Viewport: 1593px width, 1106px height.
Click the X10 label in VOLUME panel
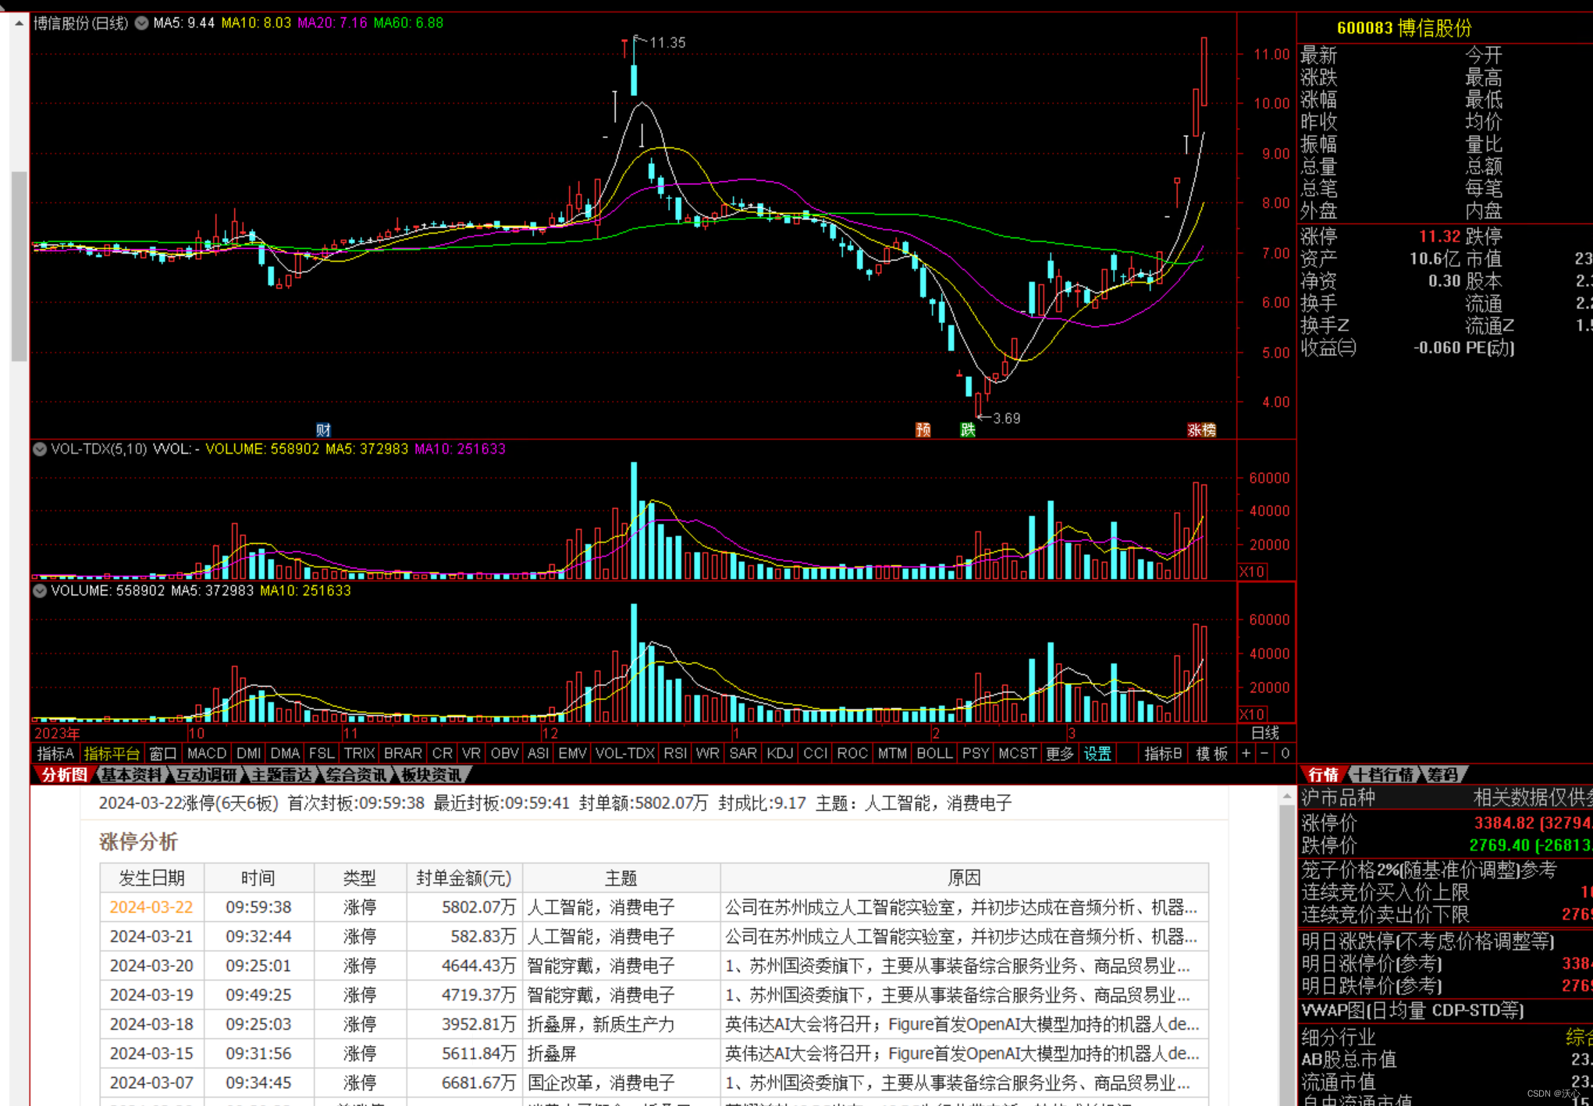[1252, 714]
